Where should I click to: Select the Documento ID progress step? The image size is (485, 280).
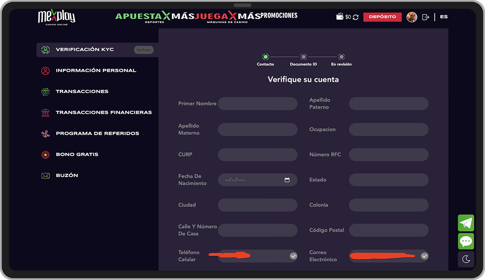point(303,57)
